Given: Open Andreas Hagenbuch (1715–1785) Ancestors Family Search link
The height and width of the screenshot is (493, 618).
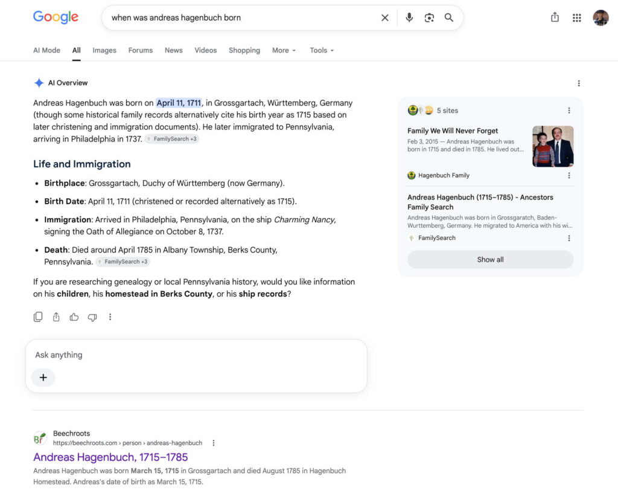Looking at the screenshot, I should point(480,202).
